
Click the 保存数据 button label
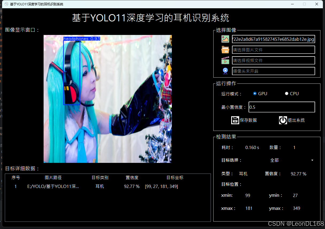coord(248,120)
